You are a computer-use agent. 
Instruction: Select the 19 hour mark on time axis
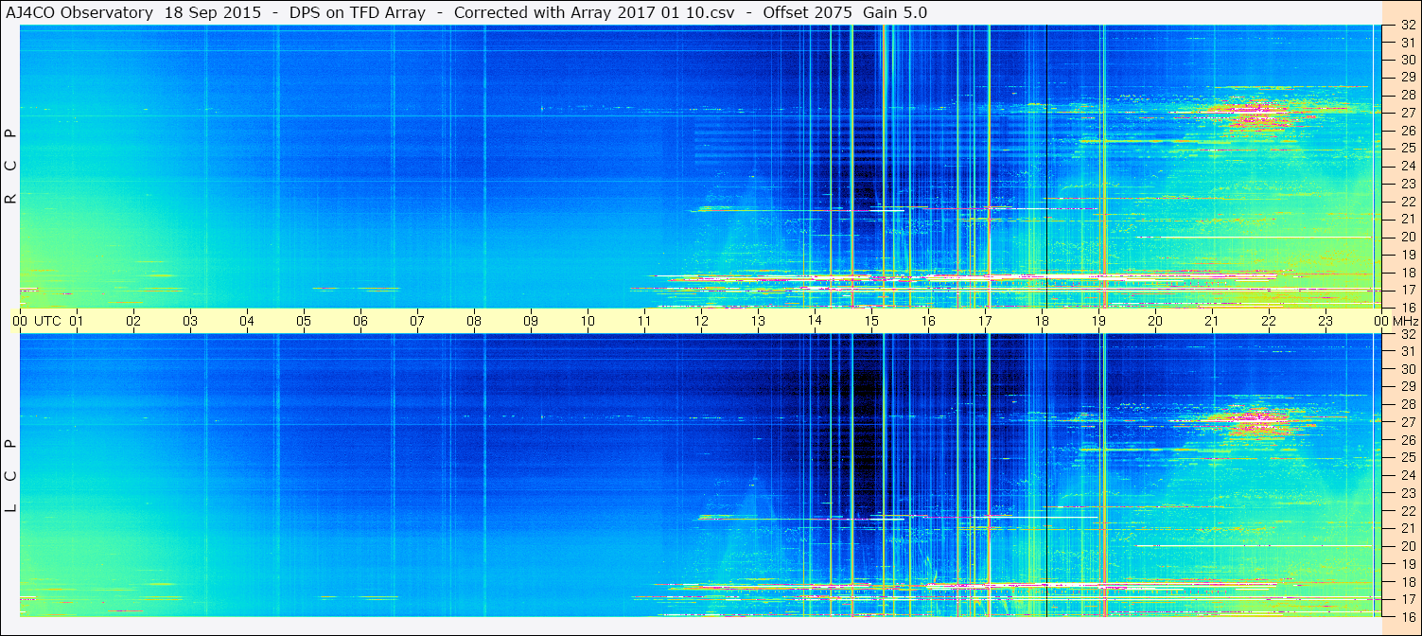point(1098,322)
